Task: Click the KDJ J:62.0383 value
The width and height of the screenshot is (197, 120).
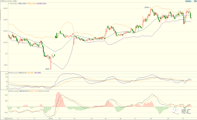Action: point(37,73)
